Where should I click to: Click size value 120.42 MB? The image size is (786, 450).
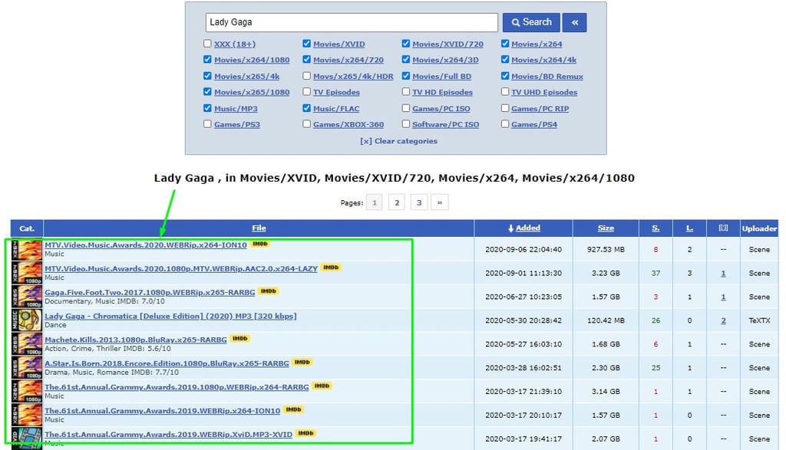(x=606, y=320)
